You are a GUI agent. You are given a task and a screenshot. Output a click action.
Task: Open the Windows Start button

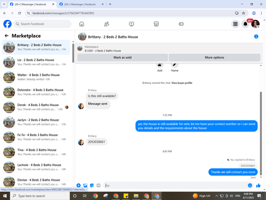pos(5,196)
